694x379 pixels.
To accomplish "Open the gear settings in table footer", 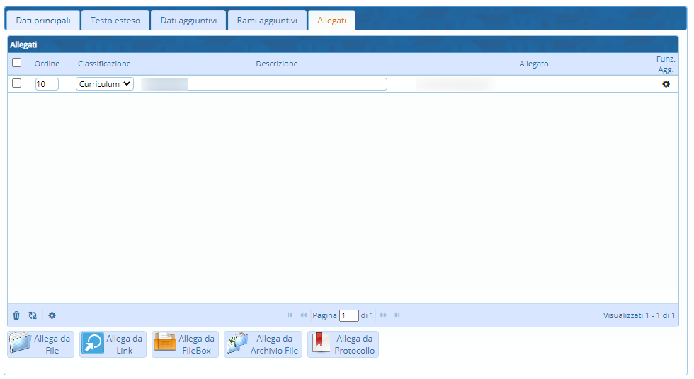I will pos(52,315).
